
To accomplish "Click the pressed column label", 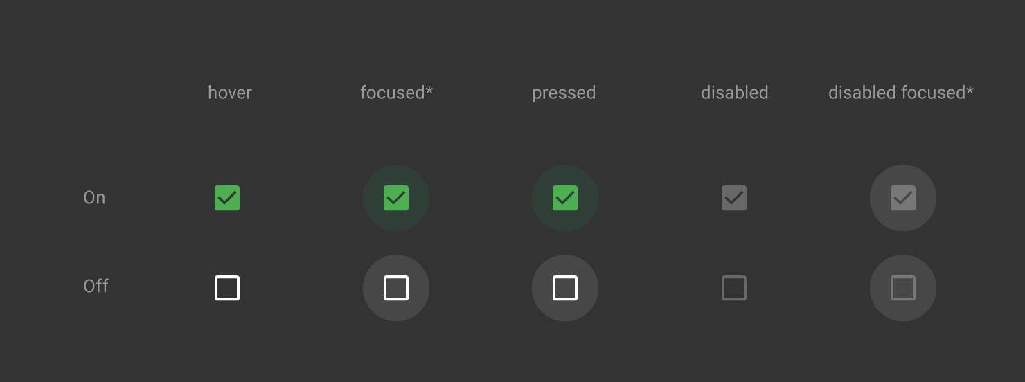I will tap(564, 93).
